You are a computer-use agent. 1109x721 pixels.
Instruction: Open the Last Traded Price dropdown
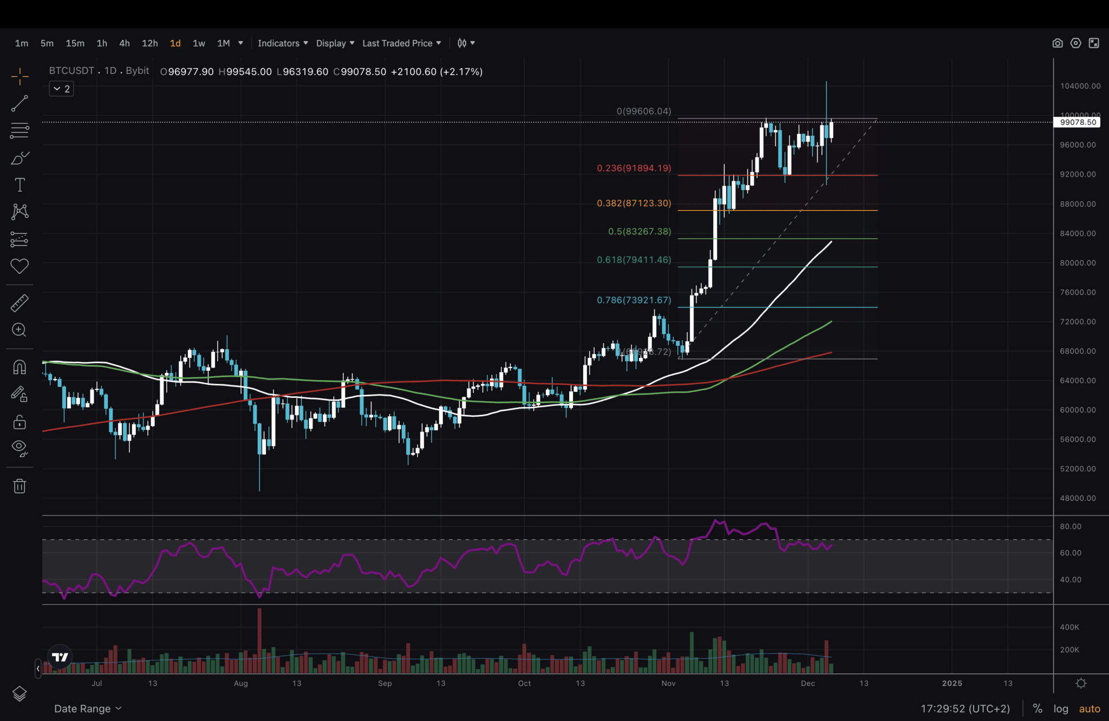click(x=402, y=43)
